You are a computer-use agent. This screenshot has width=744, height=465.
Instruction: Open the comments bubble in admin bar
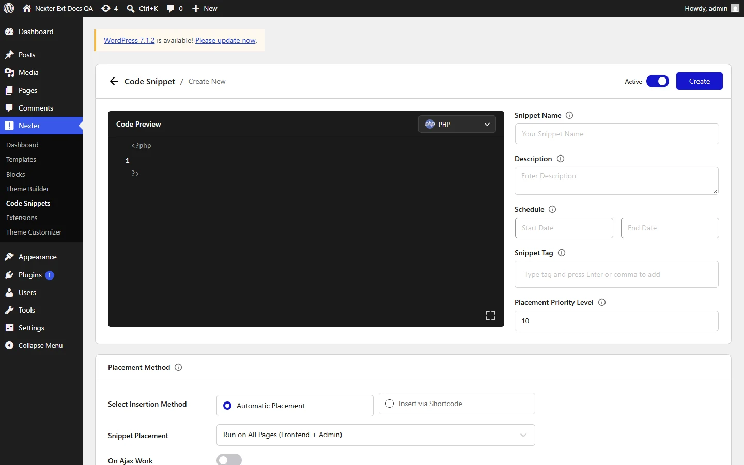175,8
